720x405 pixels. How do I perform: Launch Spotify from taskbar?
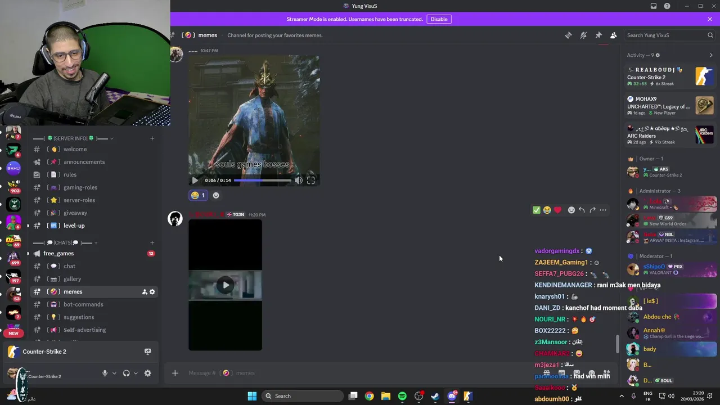(402, 396)
